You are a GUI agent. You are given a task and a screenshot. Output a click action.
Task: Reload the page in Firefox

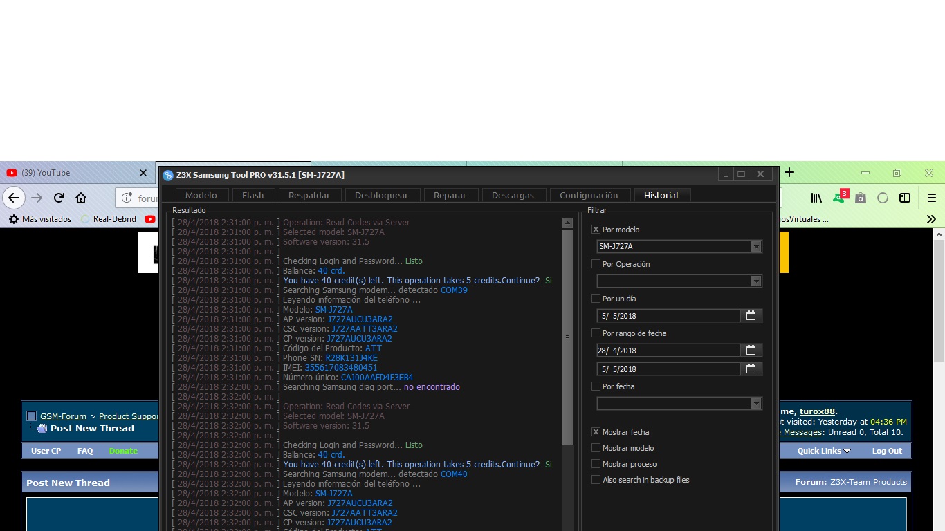pyautogui.click(x=59, y=198)
